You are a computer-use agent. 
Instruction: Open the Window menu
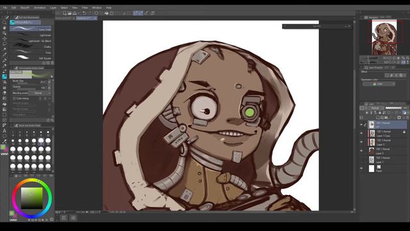(x=97, y=8)
